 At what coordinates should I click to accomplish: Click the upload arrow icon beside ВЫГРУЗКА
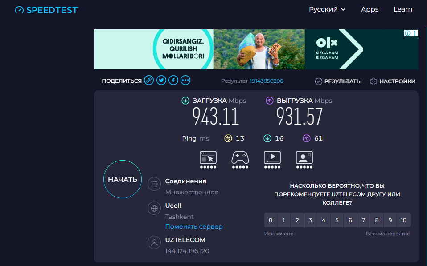[x=269, y=101]
